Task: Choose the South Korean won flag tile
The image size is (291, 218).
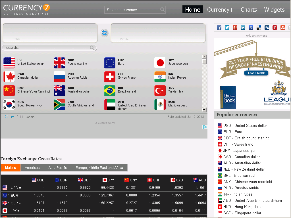Action: click(9, 104)
